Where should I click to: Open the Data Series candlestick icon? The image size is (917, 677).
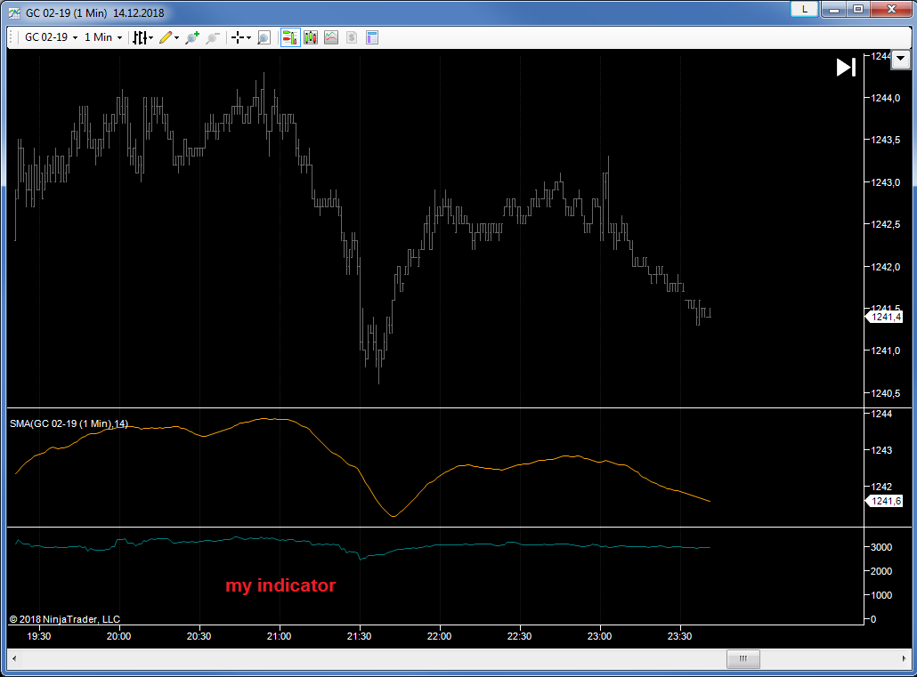(311, 37)
